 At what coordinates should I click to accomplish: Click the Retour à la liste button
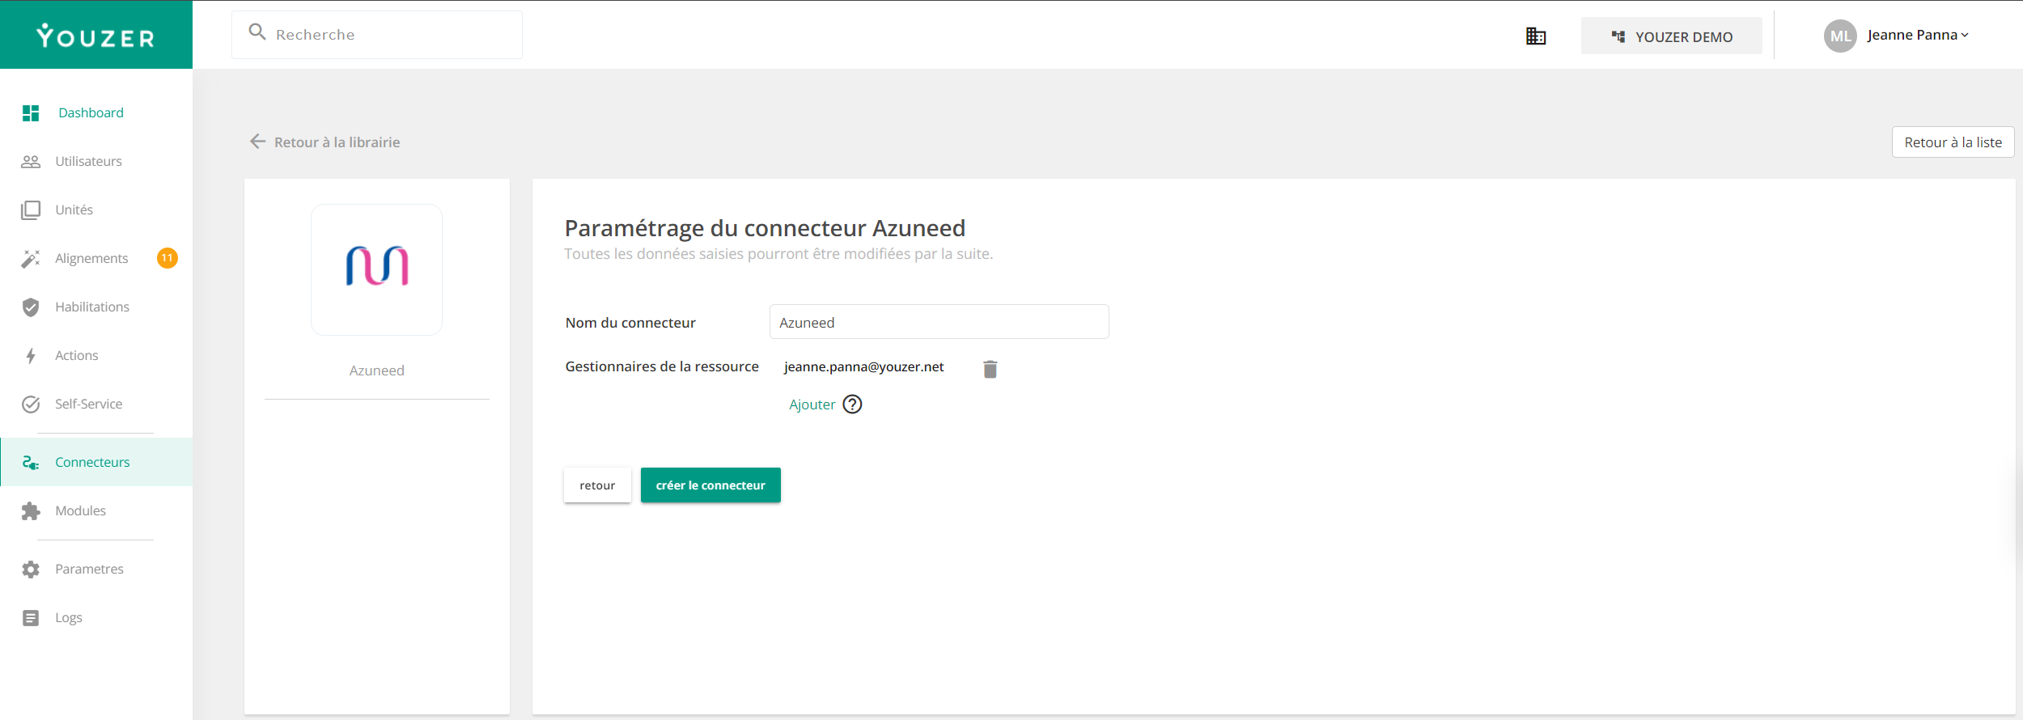1953,142
